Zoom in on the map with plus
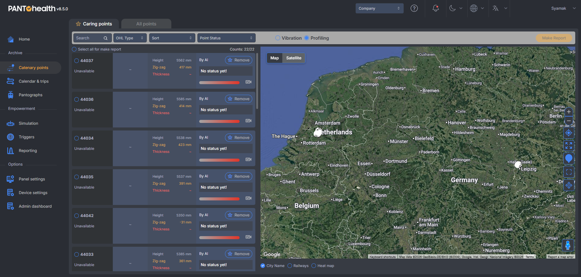Screen dimensions: 581x277 pos(569,112)
